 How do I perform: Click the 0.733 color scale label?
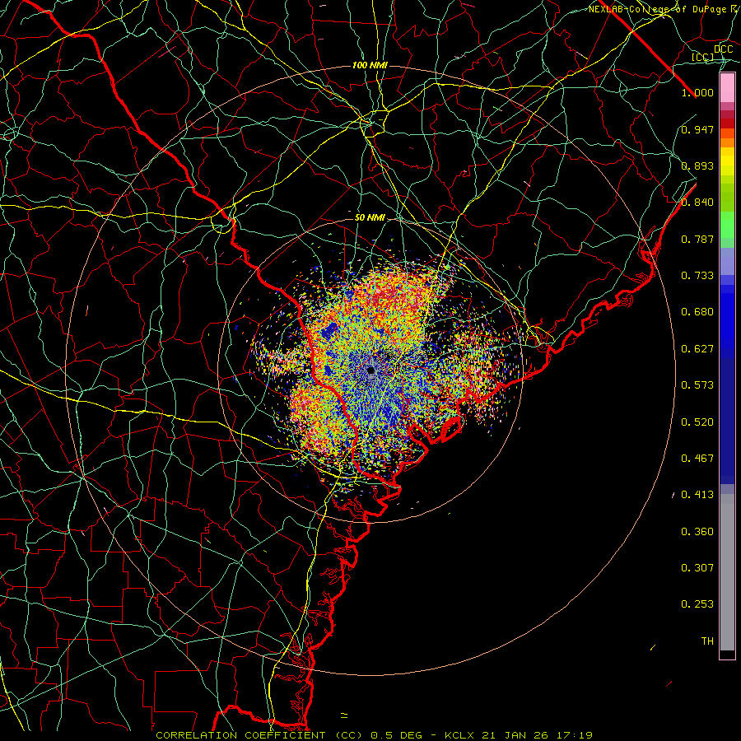(x=697, y=276)
